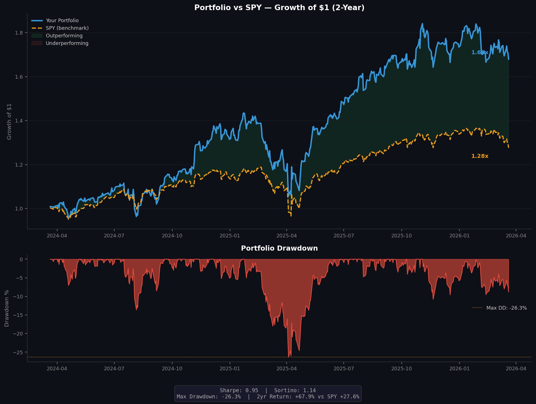
Task: Click the "Underperforming" legend text
Action: [67, 43]
